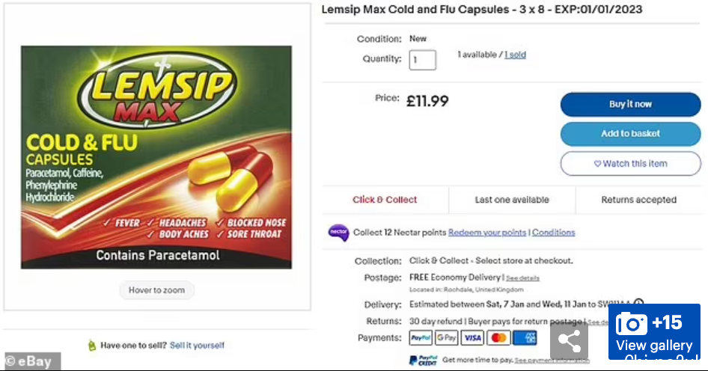Open Redeem your points link

tap(487, 233)
